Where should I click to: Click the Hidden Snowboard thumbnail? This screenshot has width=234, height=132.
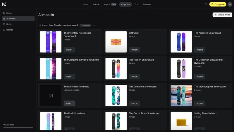[116, 69]
